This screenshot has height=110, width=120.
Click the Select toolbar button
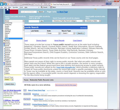(x=53, y=7)
